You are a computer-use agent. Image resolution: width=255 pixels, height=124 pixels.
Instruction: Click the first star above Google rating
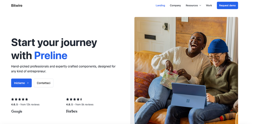tap(12, 99)
